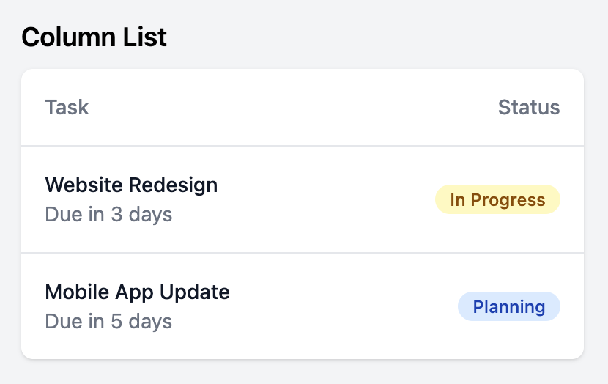Select the Status column header
The width and height of the screenshot is (608, 384).
(529, 107)
